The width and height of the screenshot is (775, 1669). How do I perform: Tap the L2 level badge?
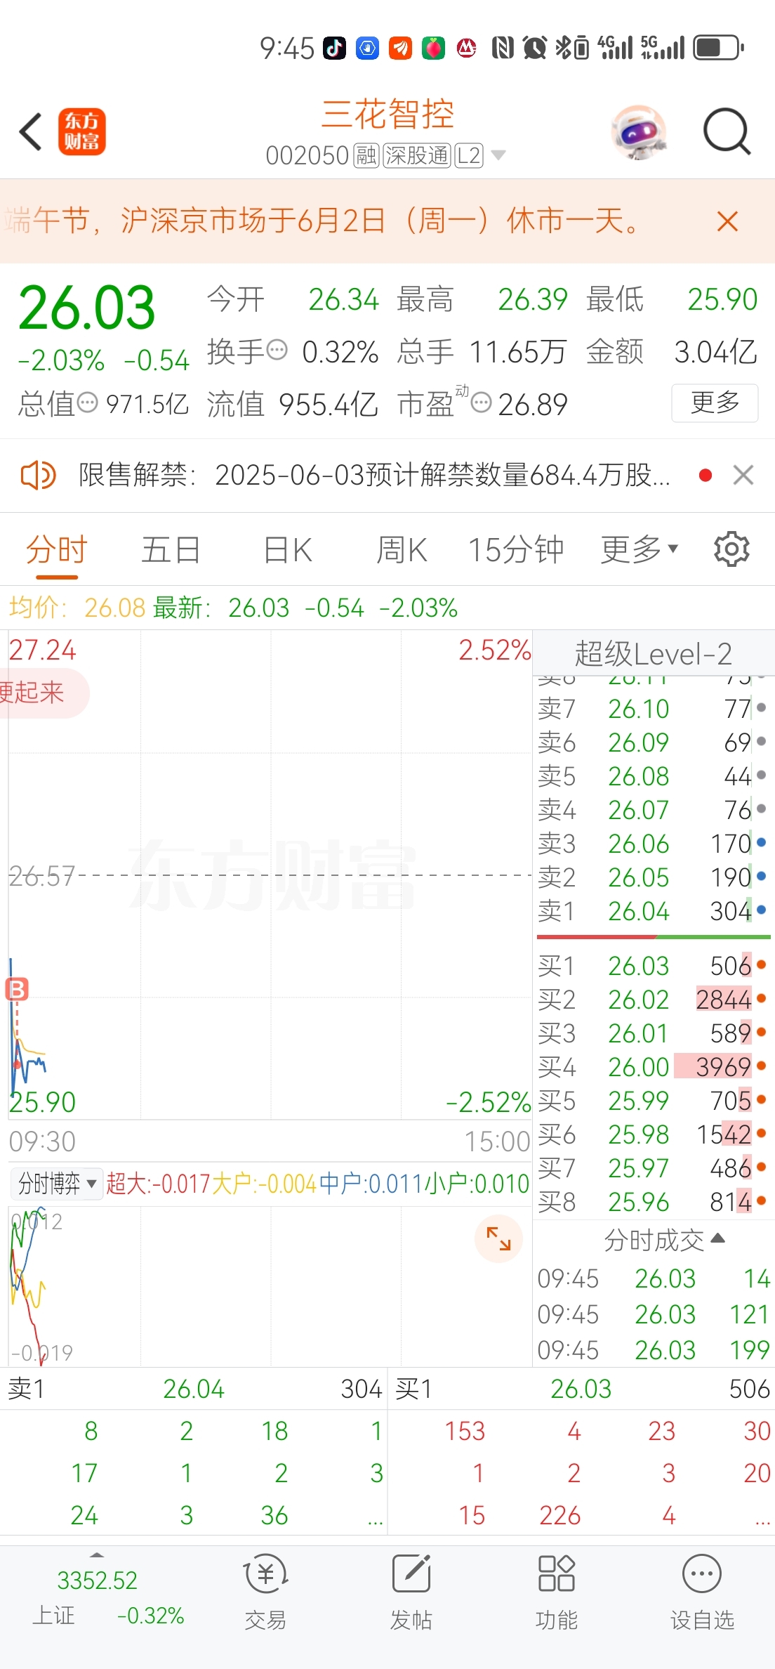pyautogui.click(x=469, y=155)
